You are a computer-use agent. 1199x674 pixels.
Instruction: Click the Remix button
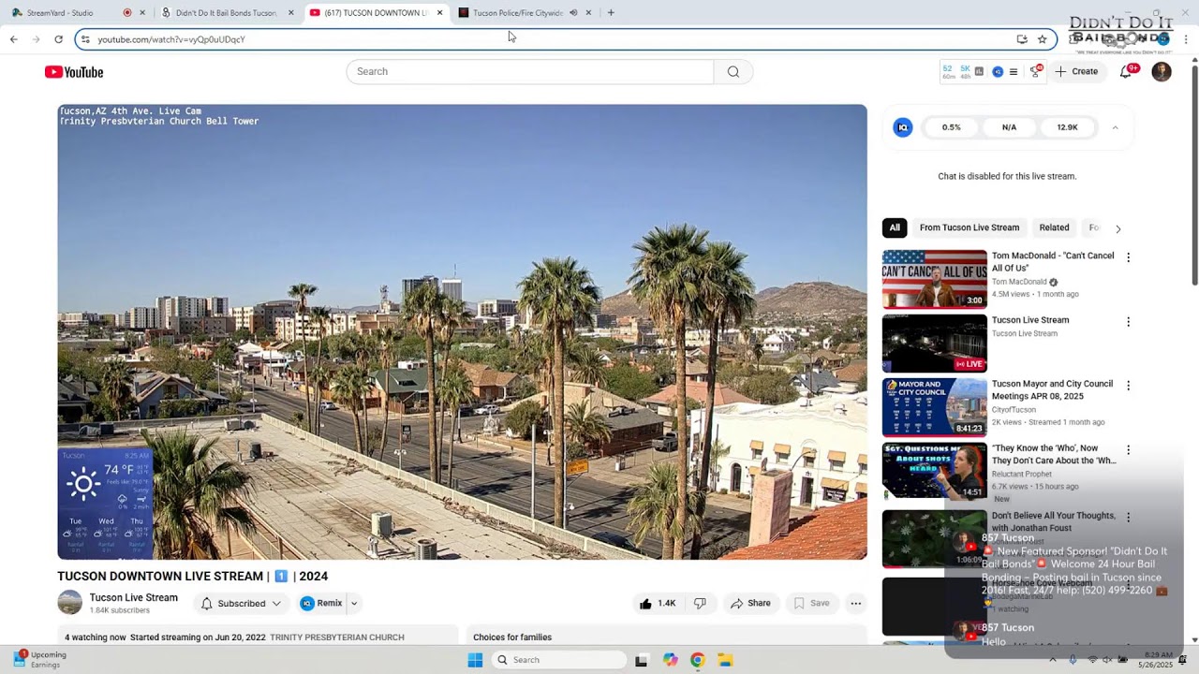tap(321, 604)
